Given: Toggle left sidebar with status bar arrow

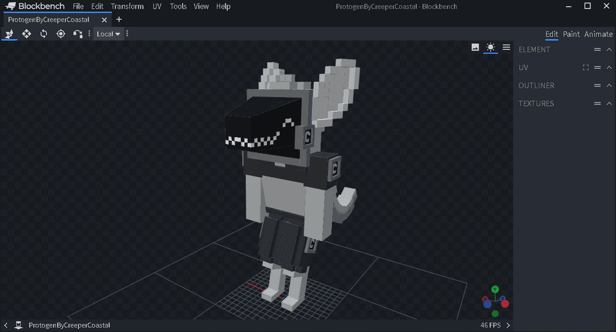Looking at the screenshot, I should point(6,325).
